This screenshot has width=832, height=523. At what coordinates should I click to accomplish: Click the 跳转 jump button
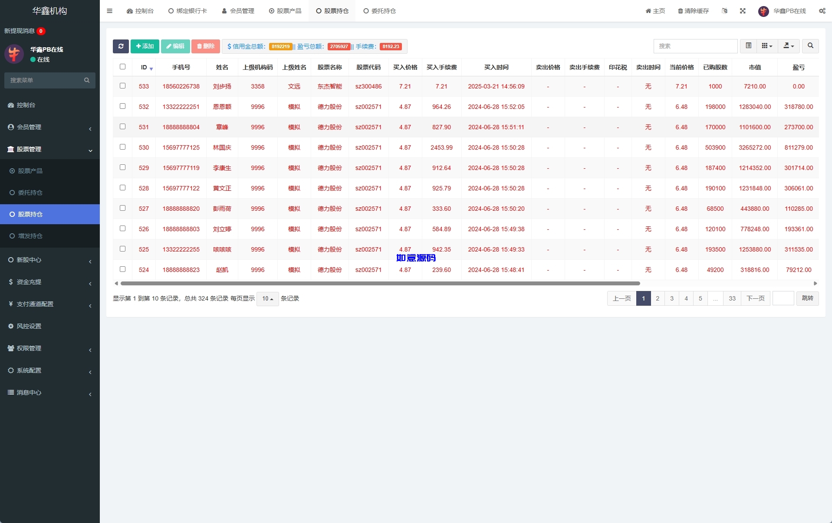pyautogui.click(x=807, y=298)
